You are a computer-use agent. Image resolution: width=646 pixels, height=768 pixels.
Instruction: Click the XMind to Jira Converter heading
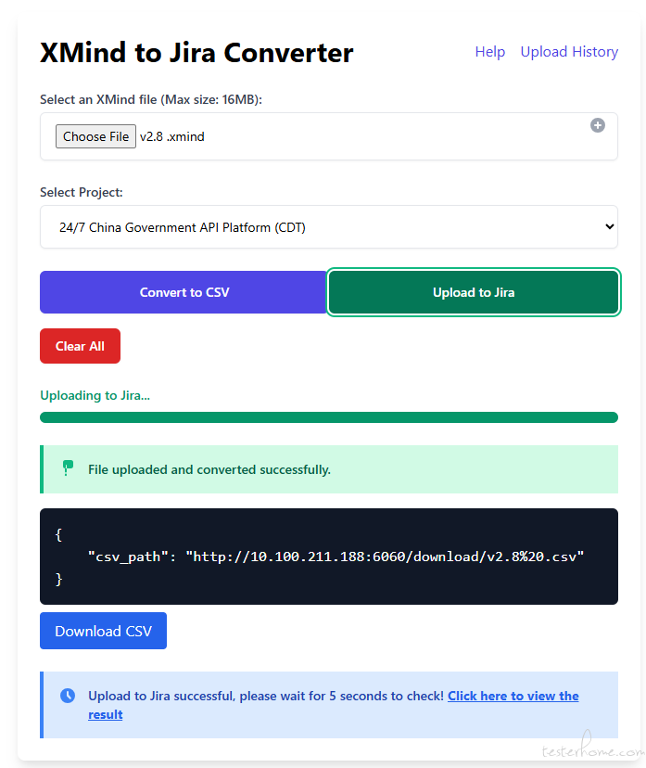(x=196, y=53)
